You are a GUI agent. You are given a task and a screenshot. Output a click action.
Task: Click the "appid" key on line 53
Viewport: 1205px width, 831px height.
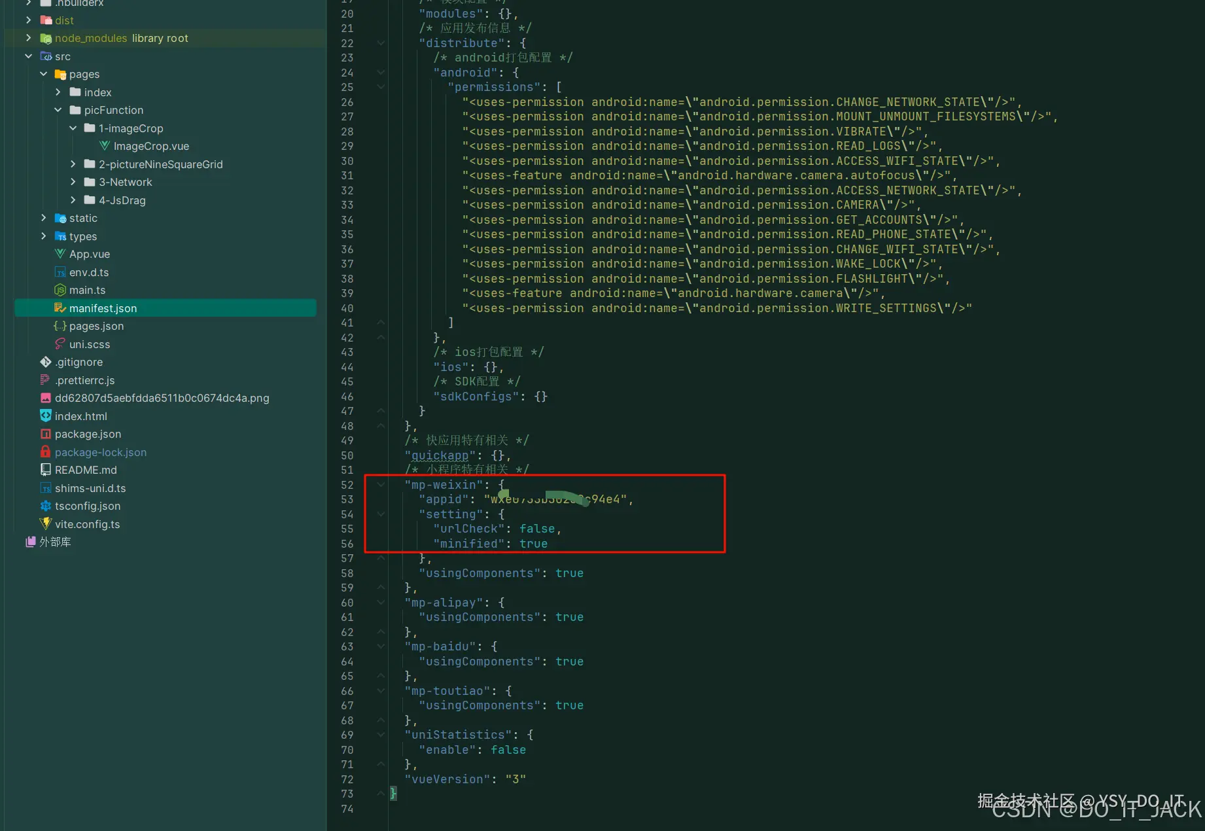tap(444, 499)
